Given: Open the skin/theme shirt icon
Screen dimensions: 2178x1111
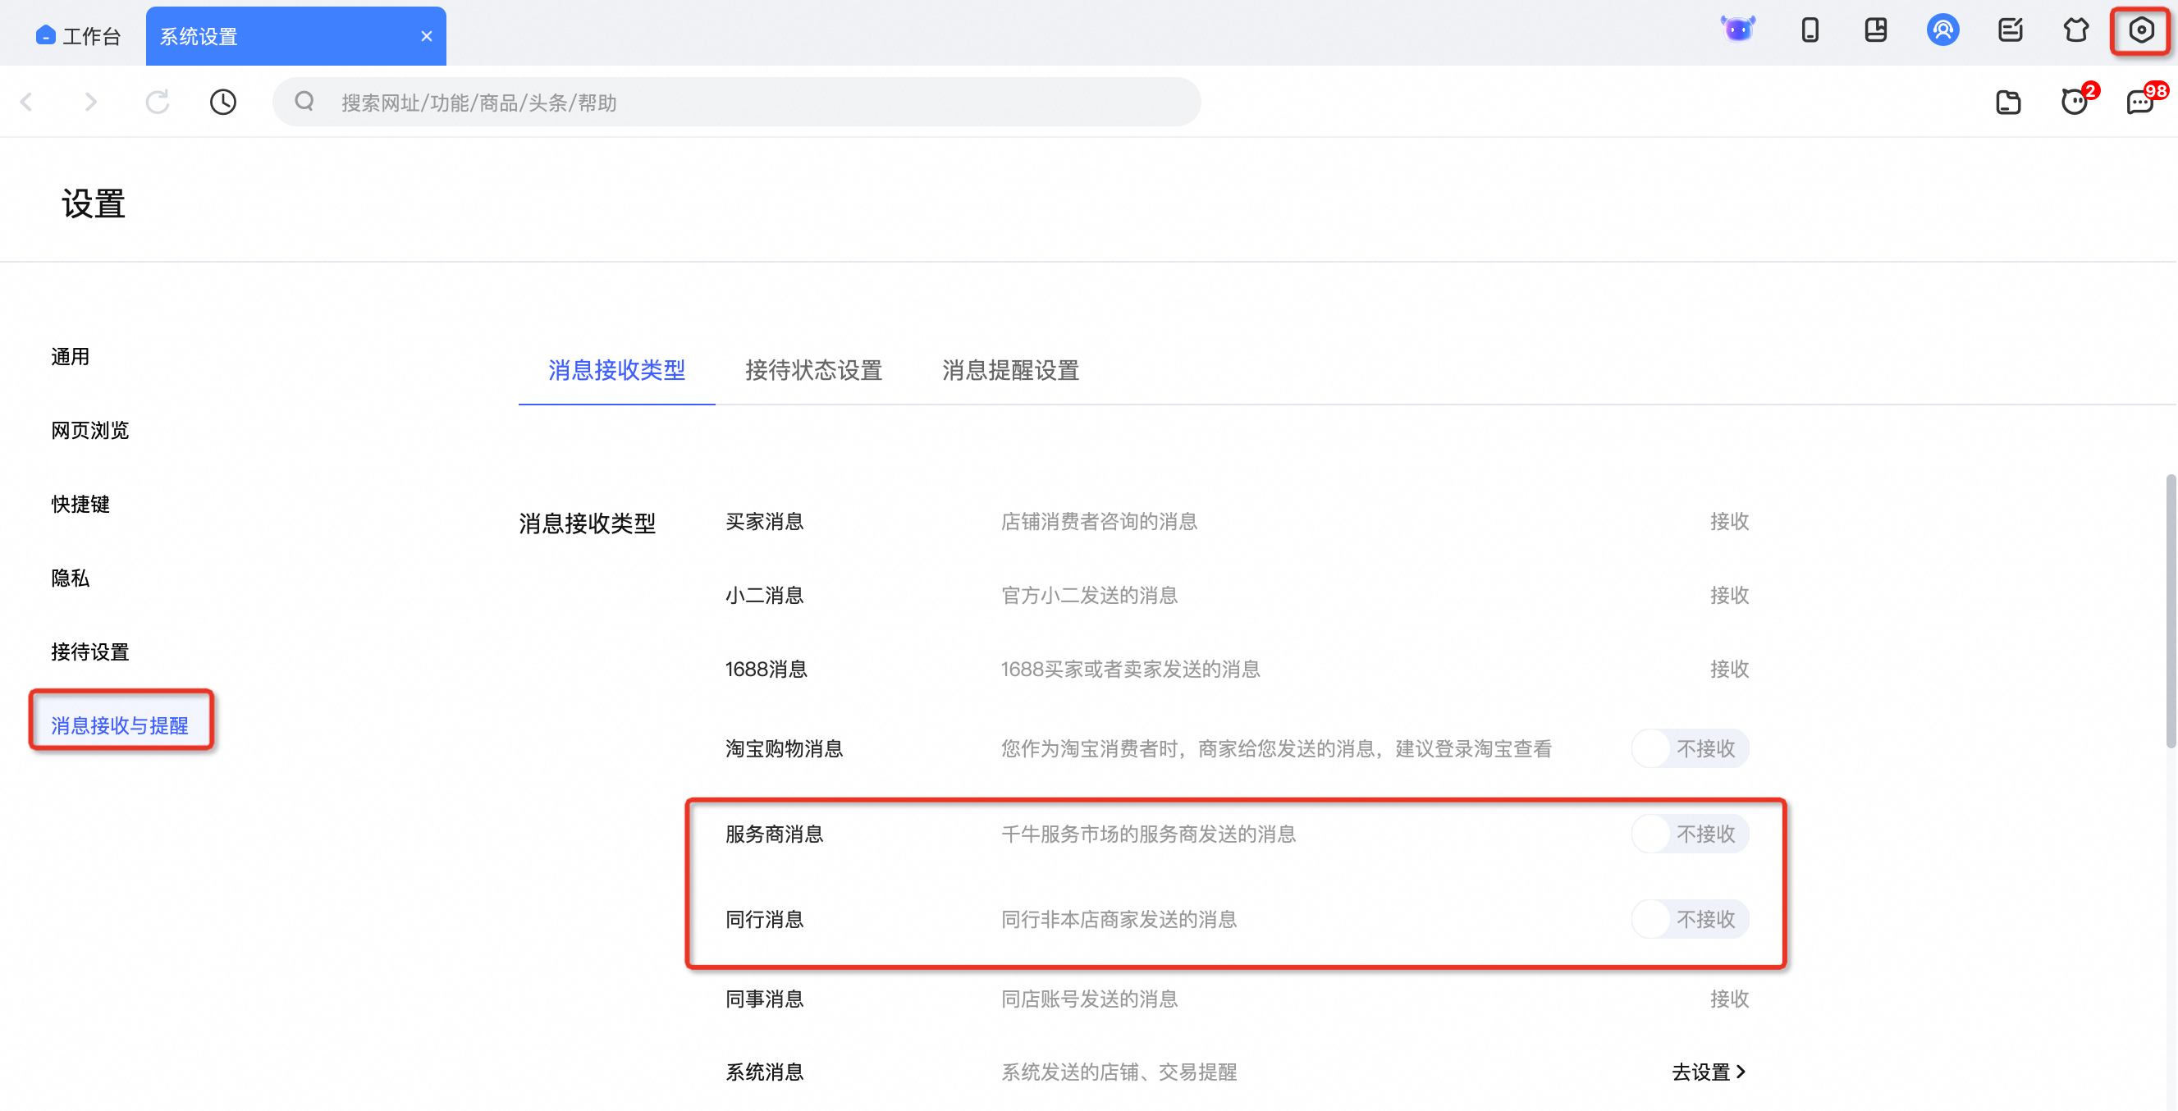Looking at the screenshot, I should (2075, 31).
